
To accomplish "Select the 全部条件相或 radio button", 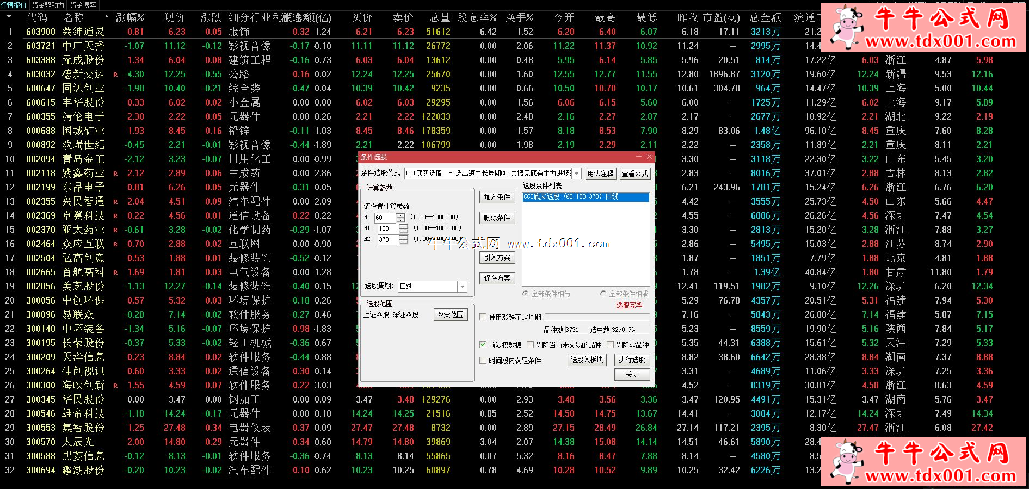I will click(x=603, y=294).
